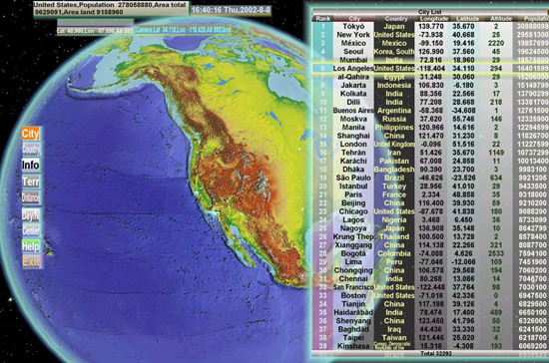Select the Chicago city entry
549x363 pixels.
point(430,211)
